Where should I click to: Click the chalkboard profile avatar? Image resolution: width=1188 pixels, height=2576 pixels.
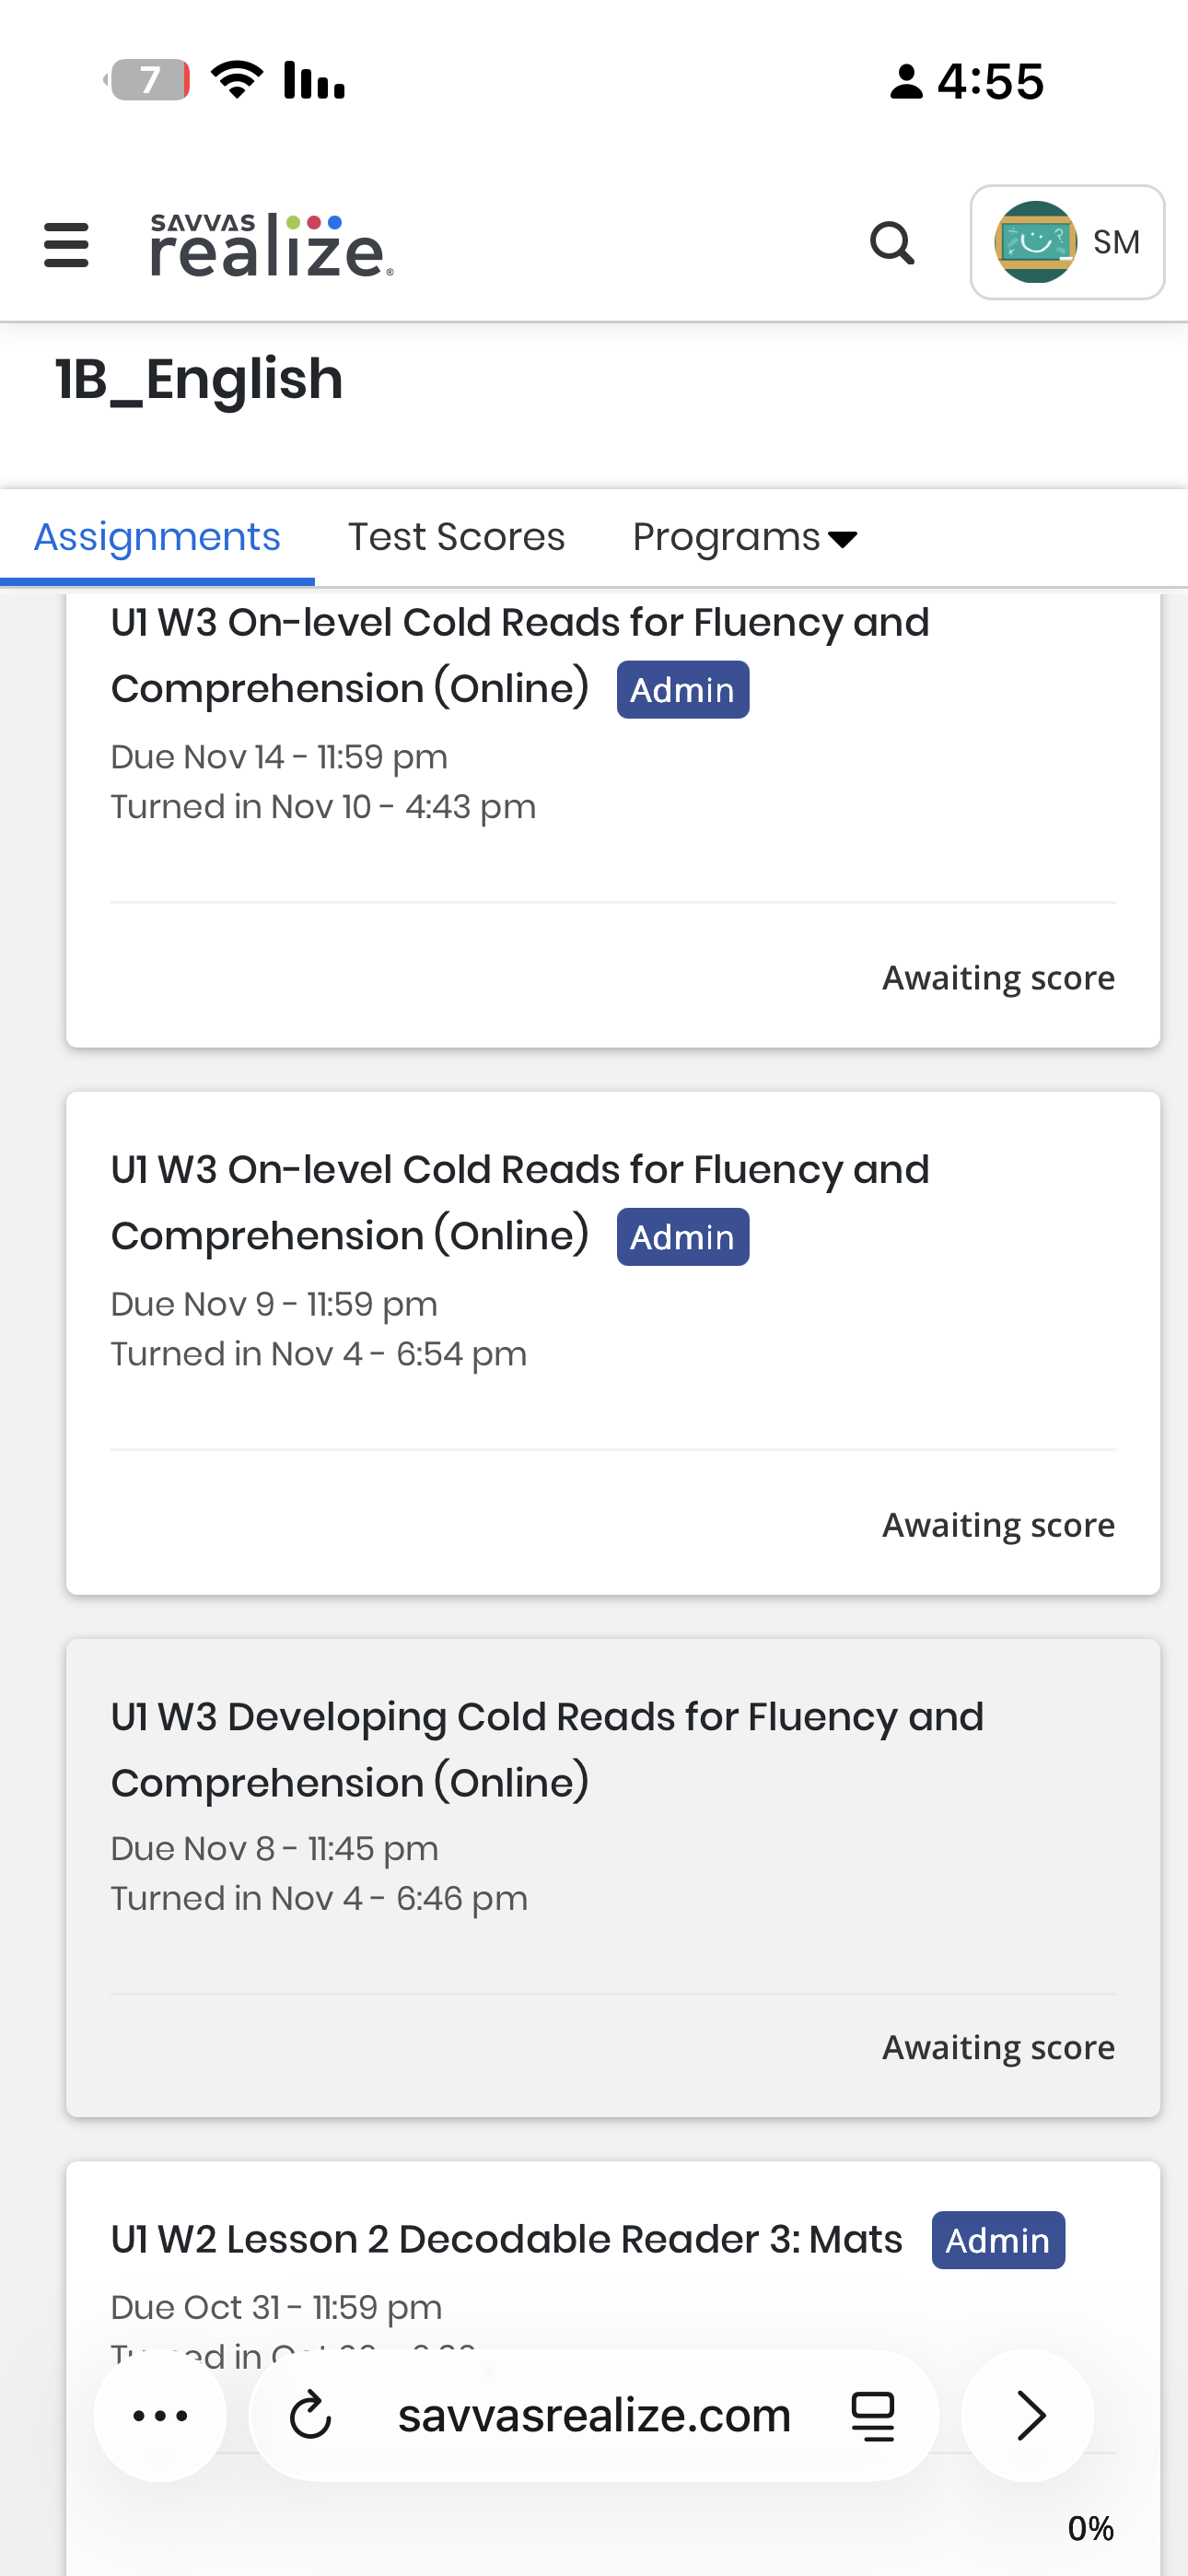click(x=1034, y=242)
